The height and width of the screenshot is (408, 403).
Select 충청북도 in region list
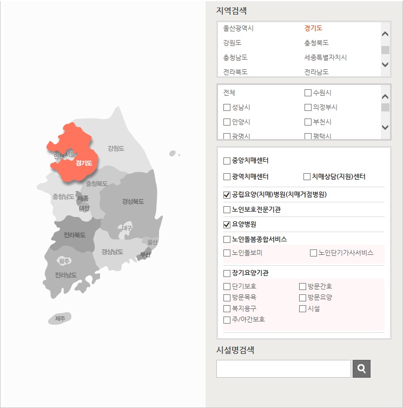316,43
